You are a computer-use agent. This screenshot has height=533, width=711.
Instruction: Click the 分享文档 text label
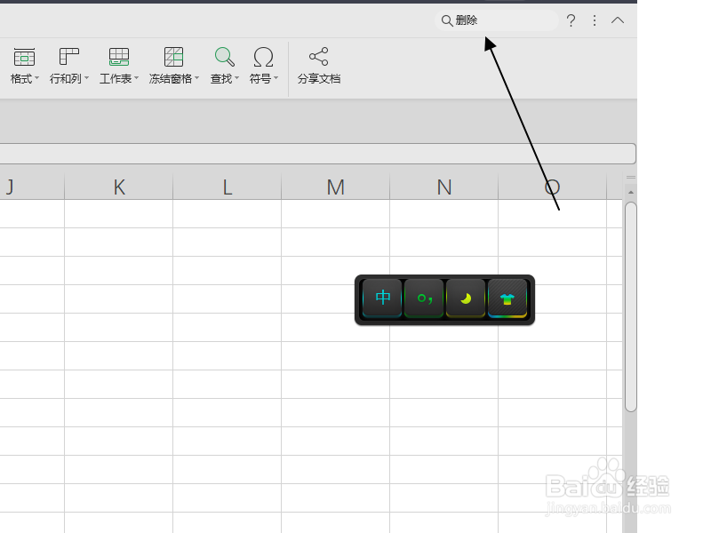click(319, 78)
